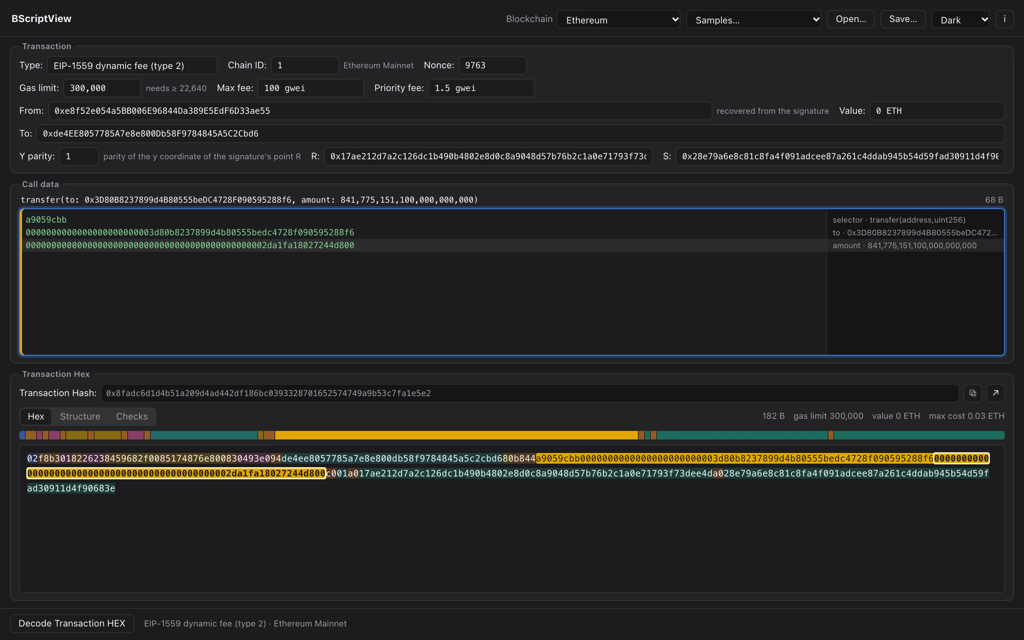The height and width of the screenshot is (640, 1024).
Task: Switch to the Checks tab
Action: click(x=132, y=416)
